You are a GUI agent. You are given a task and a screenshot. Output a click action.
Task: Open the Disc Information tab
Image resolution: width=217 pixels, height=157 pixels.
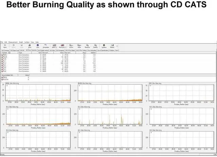(92, 50)
